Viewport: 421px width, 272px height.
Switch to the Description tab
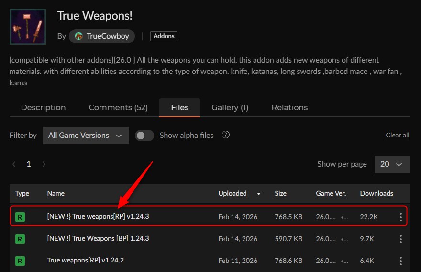click(x=43, y=107)
